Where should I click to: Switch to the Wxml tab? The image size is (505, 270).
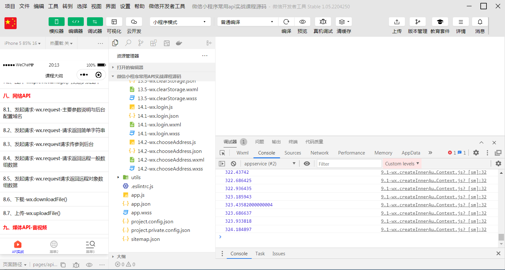pos(242,153)
